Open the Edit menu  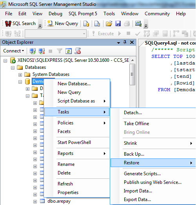[x=22, y=14]
